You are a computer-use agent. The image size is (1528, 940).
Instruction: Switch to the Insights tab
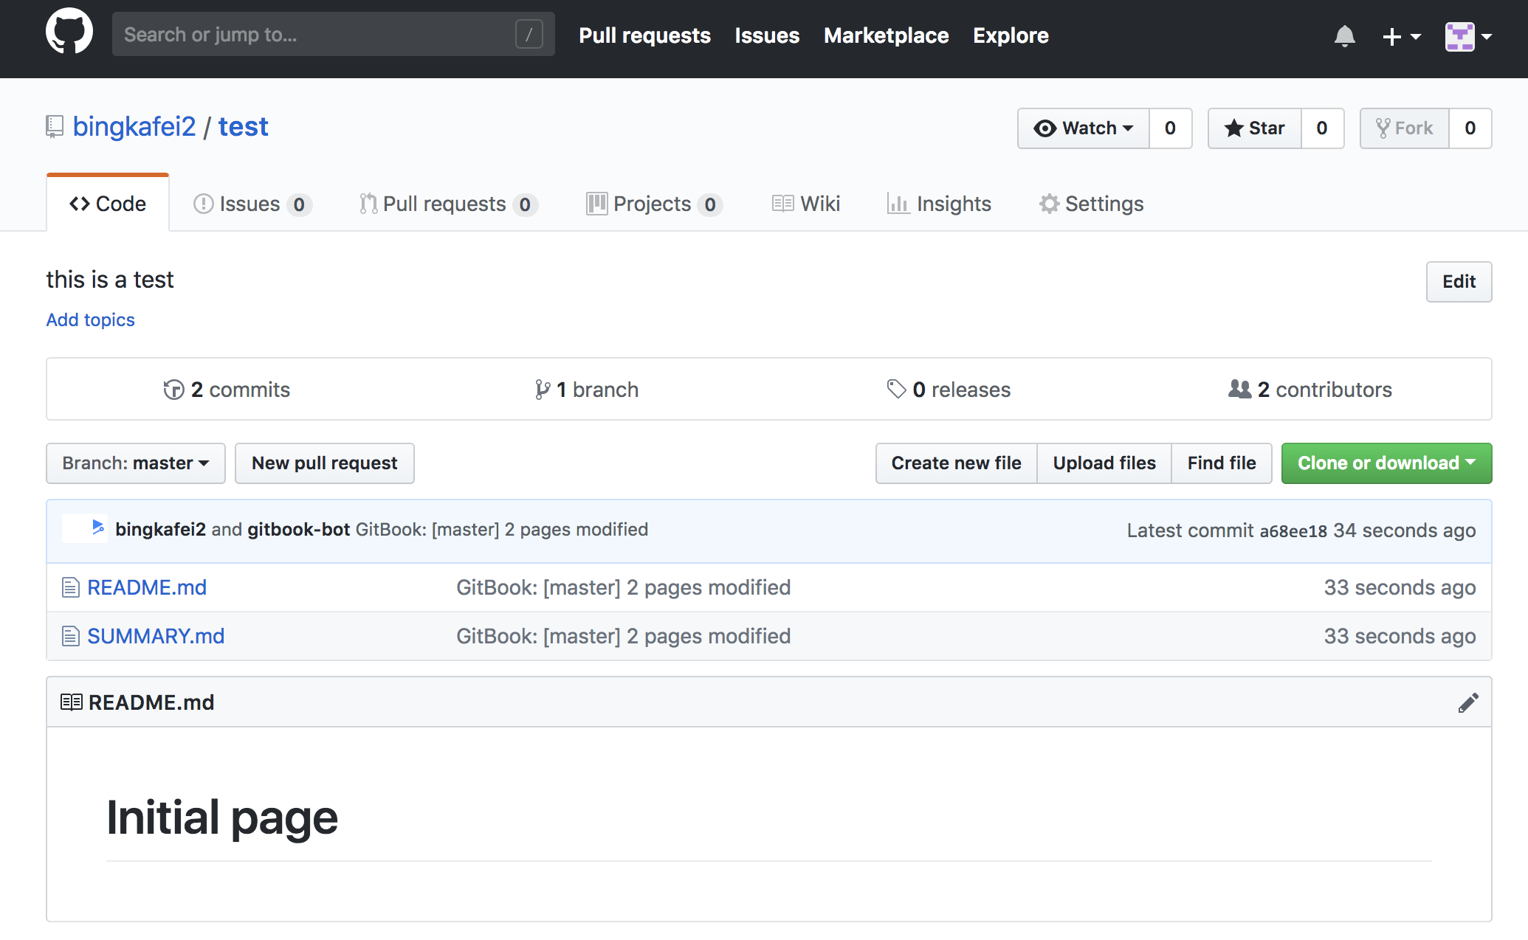[939, 204]
